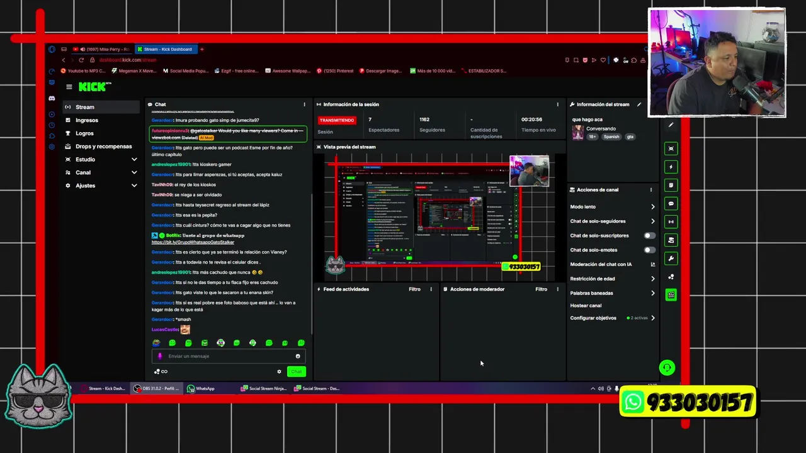Expand Configurar objetivos setting

click(652, 318)
